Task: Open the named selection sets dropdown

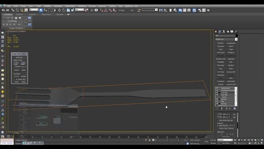Action: coord(149,10)
